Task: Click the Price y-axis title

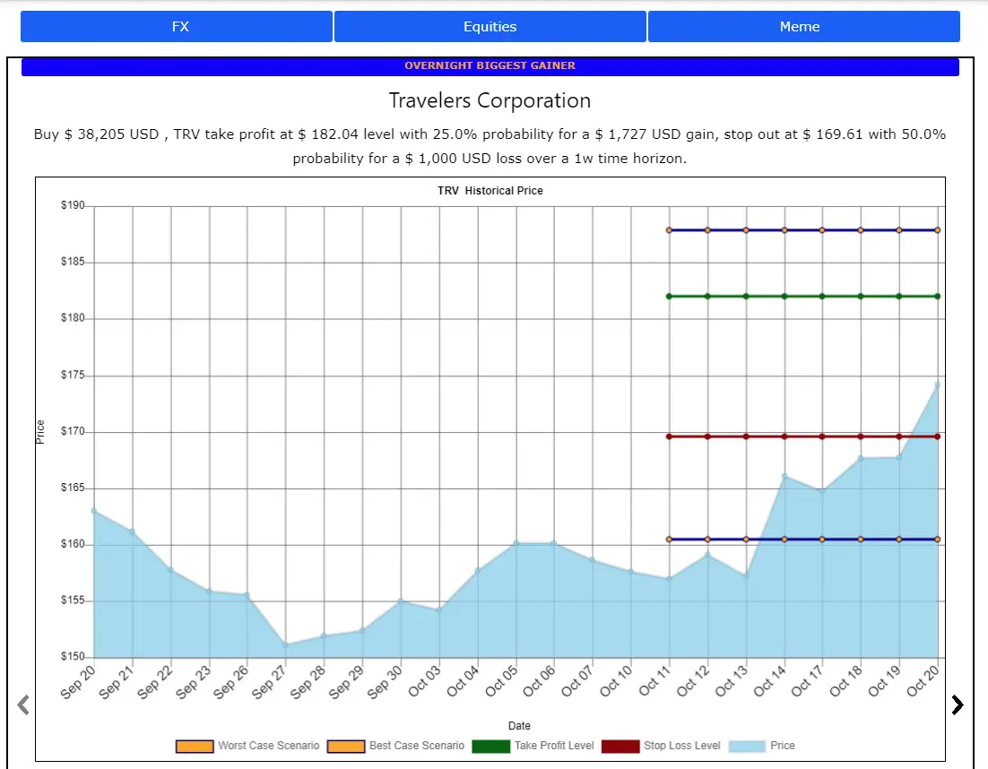Action: pyautogui.click(x=40, y=432)
